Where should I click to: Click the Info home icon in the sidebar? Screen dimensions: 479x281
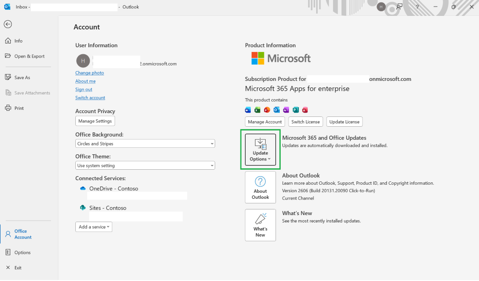point(8,41)
